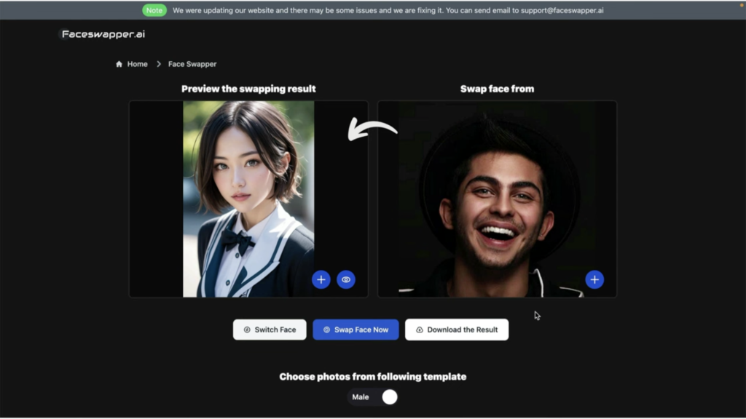Screen dimensions: 746x419
Task: Show the full swap result via eye button
Action: coord(346,279)
